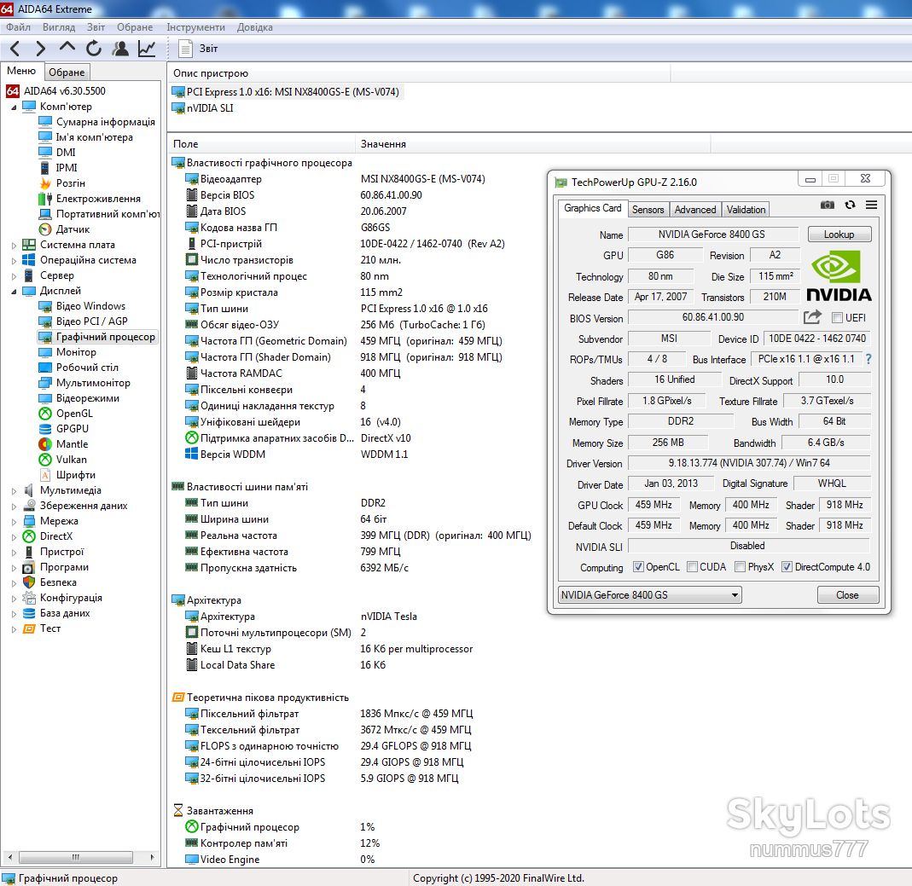Expand the Мультимедіа node
This screenshot has width=912, height=886.
14,490
